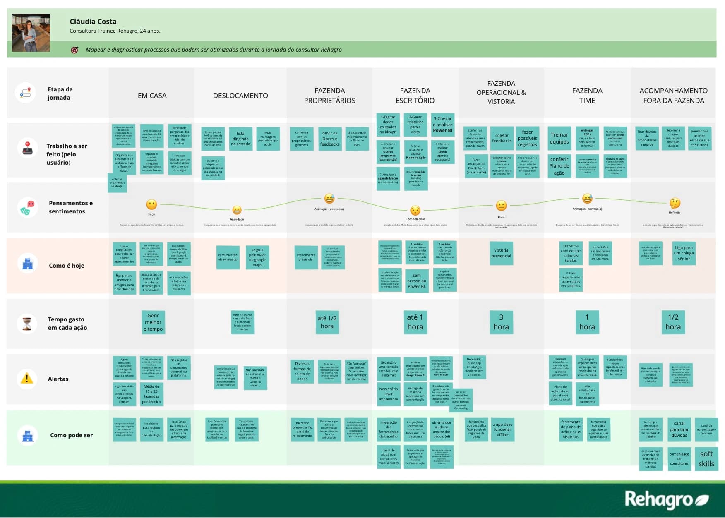Click the thinking emoji labeled Reflexão
The width and height of the screenshot is (725, 518).
pyautogui.click(x=675, y=203)
